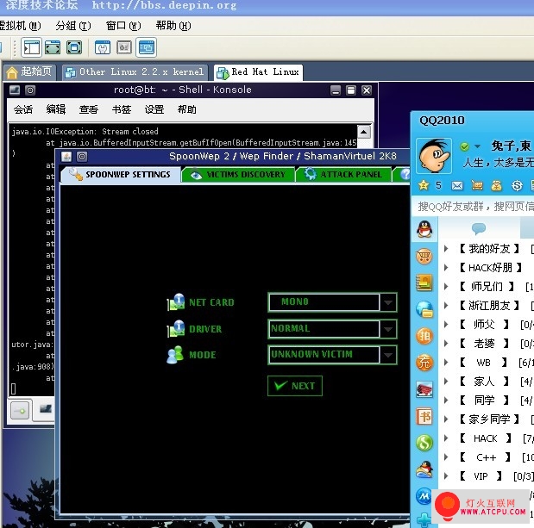Switch to the 起始页 home tab
534x528 pixels.
[x=29, y=71]
